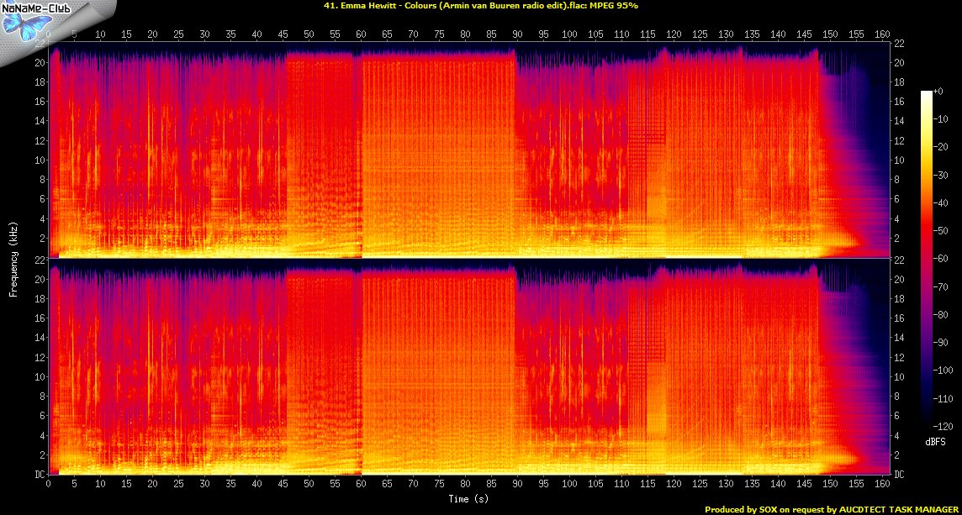Click the blue butterfly logo icon

point(20,24)
